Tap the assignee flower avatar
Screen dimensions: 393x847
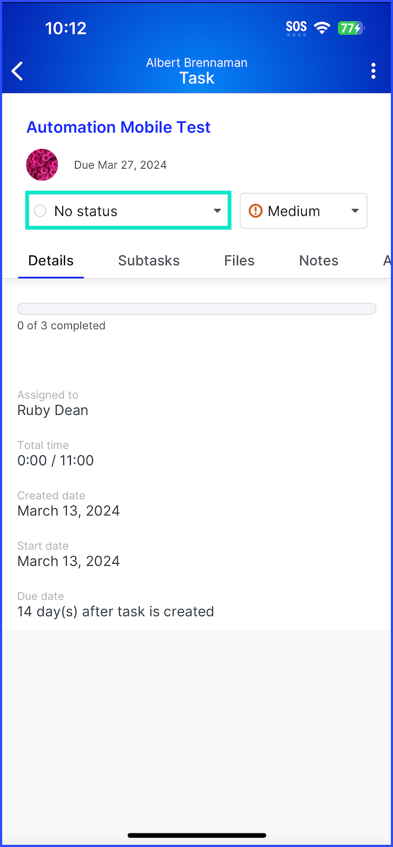coord(42,165)
